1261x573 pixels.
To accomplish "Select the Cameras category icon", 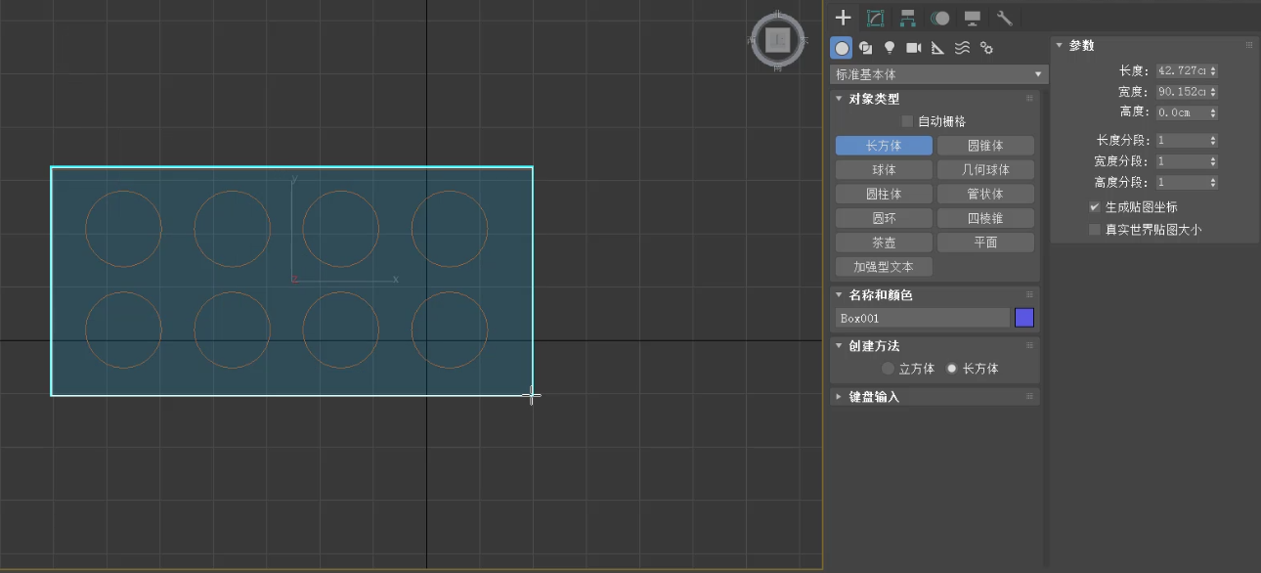I will click(914, 48).
